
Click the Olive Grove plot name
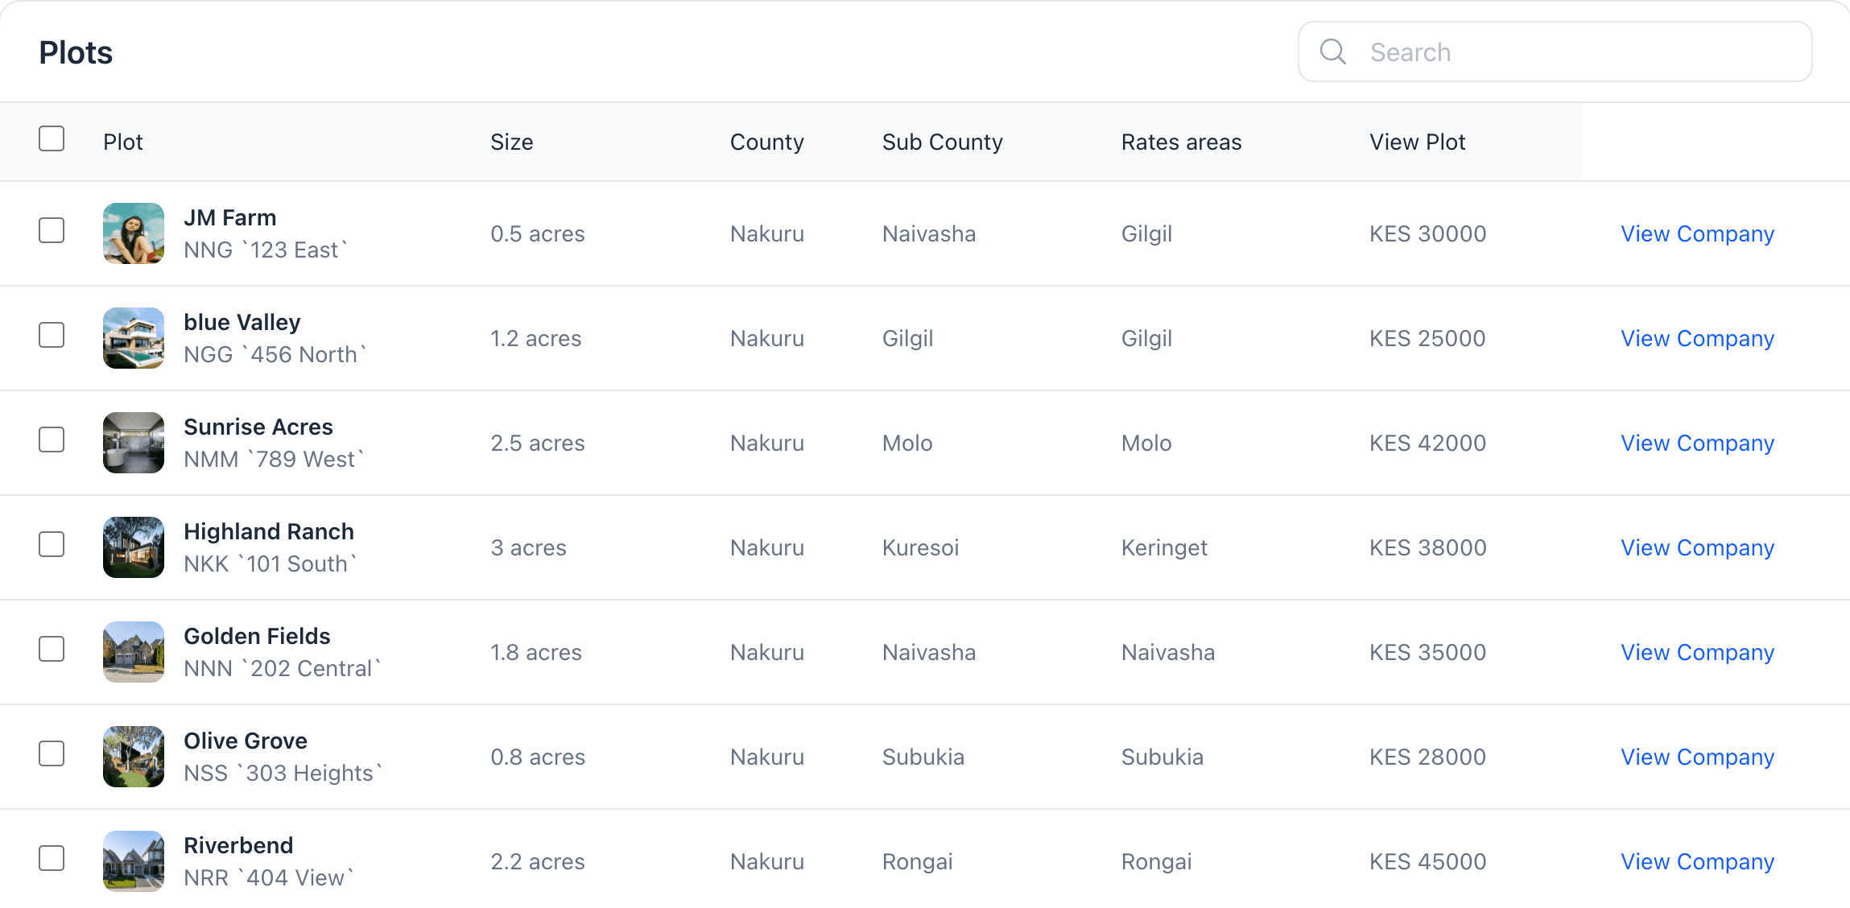click(x=246, y=741)
